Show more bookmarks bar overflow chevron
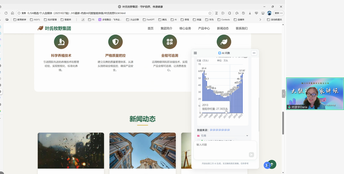 [260, 19]
